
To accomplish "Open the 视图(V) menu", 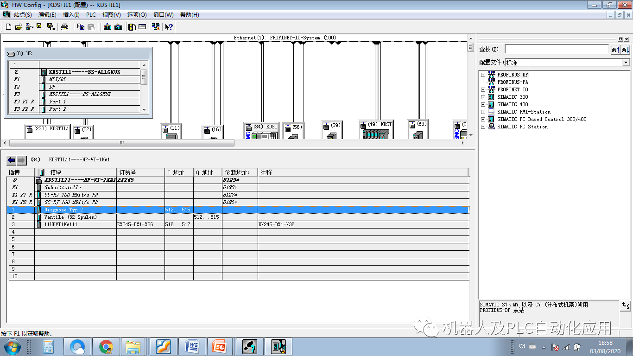I will tap(111, 15).
